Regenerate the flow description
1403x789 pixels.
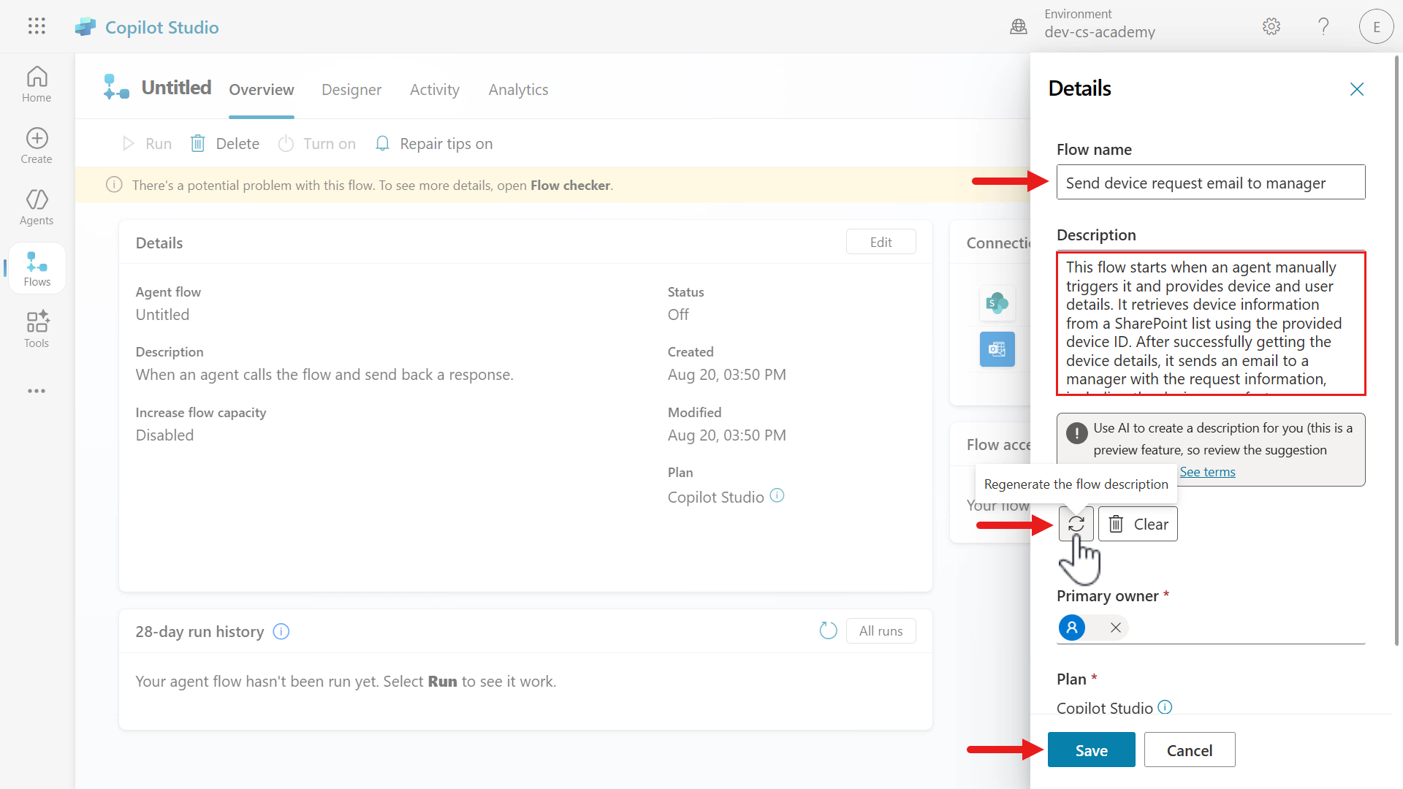click(x=1076, y=524)
